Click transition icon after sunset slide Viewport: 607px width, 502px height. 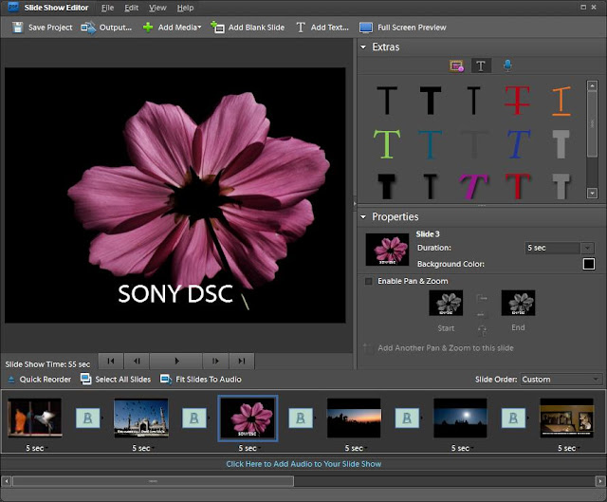407,418
